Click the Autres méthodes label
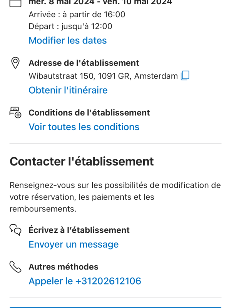This screenshot has height=308, width=231. [x=64, y=267]
